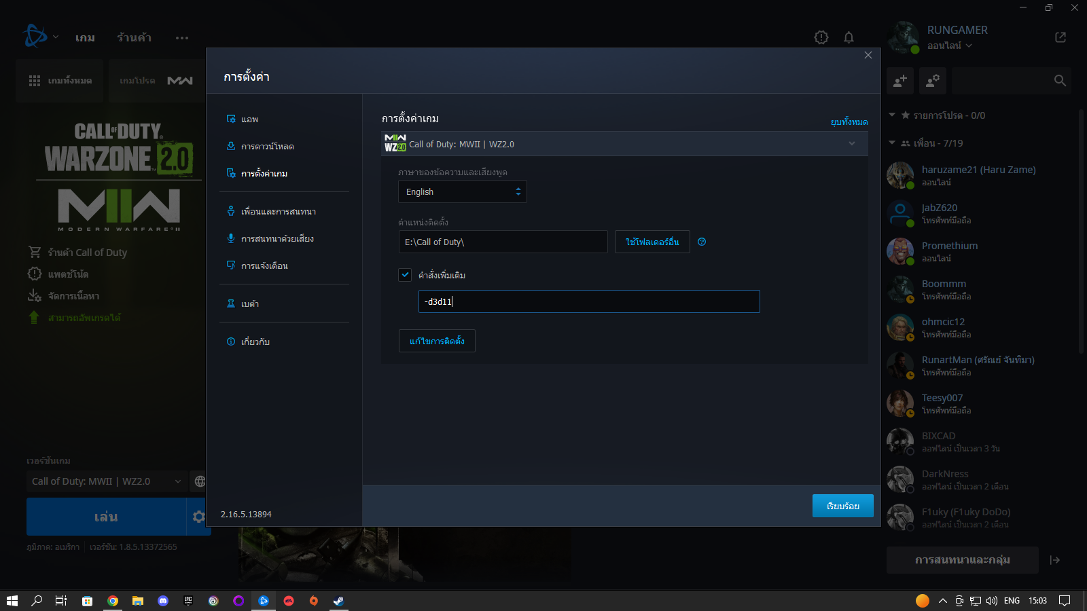Open the English language dropdown

pyautogui.click(x=463, y=191)
